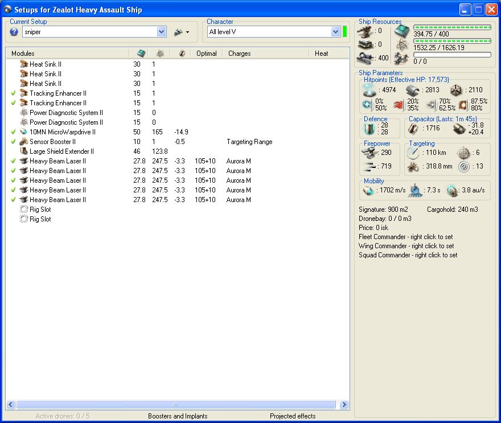Click the Sensor Booster II module icon
The image size is (501, 423).
tap(24, 142)
